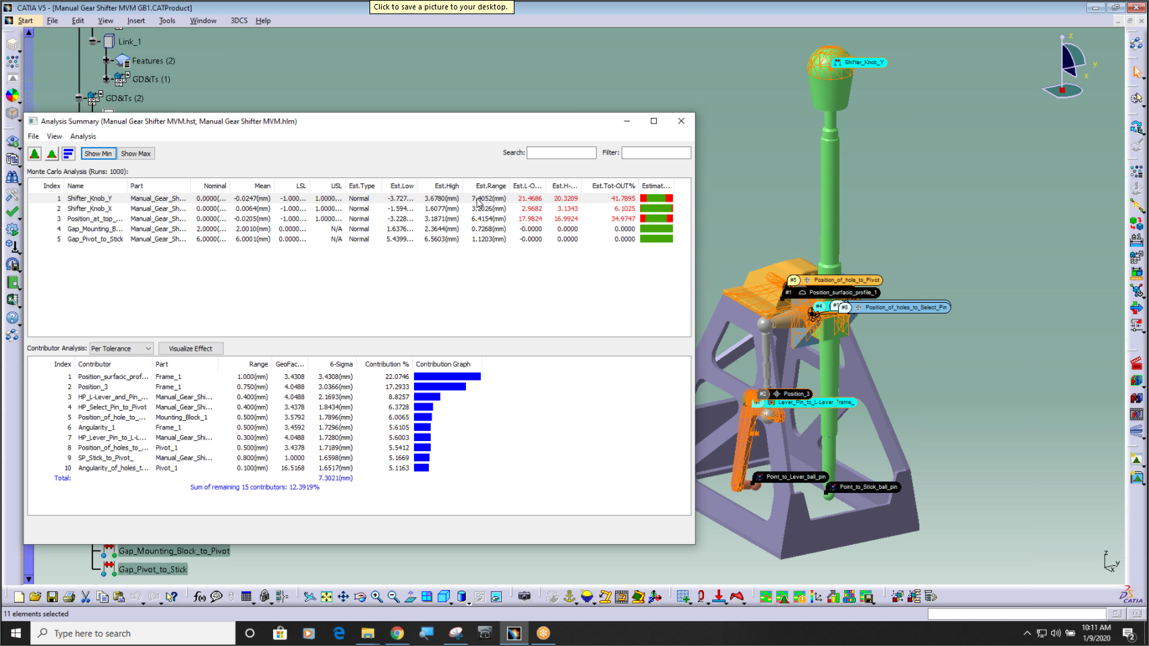This screenshot has height=646, width=1149.
Task: Activate the Zoom In tool
Action: click(x=376, y=596)
